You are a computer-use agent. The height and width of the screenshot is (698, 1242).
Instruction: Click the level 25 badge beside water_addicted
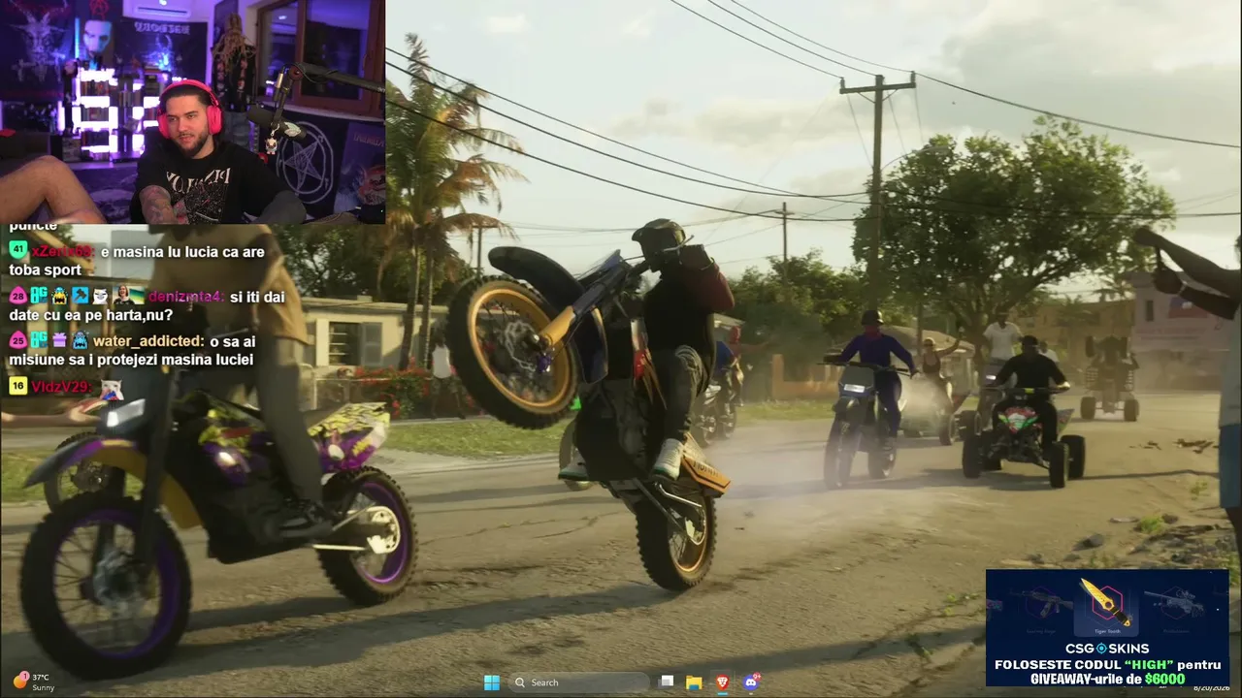click(x=17, y=340)
